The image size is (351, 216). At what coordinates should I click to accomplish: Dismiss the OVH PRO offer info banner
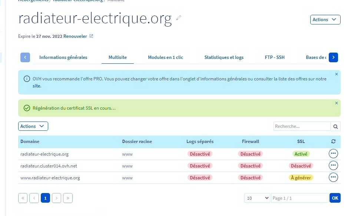[x=337, y=74]
